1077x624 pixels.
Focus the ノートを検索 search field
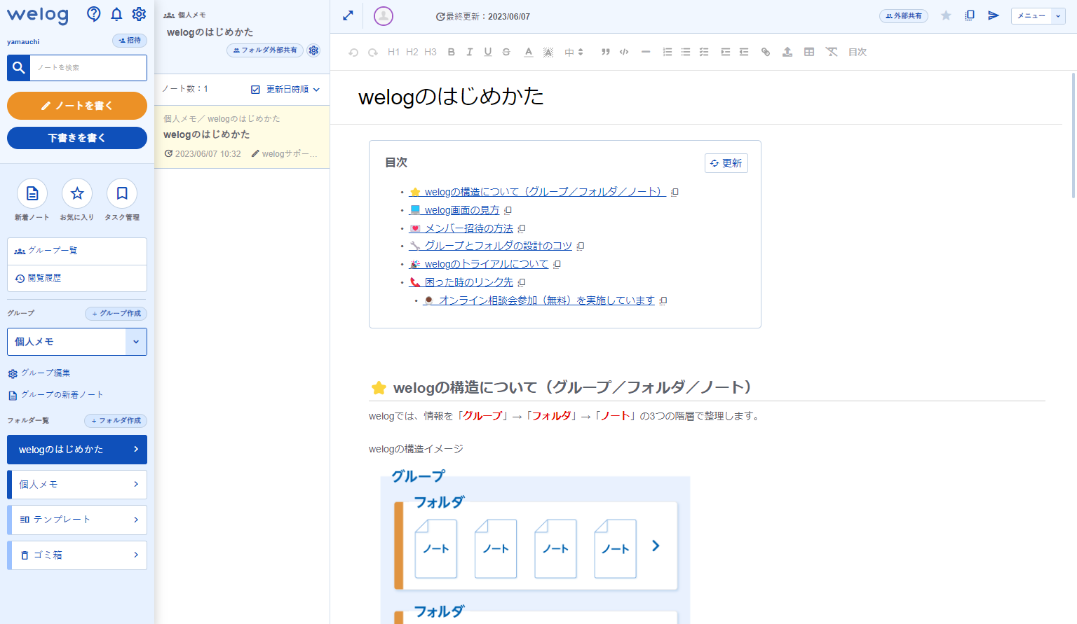[x=88, y=68]
